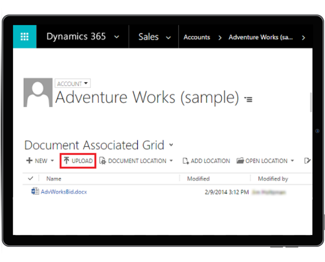Expand the Sales chevron arrow
The height and width of the screenshot is (262, 325).
(x=168, y=38)
